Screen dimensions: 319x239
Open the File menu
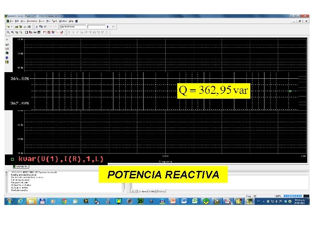point(12,21)
